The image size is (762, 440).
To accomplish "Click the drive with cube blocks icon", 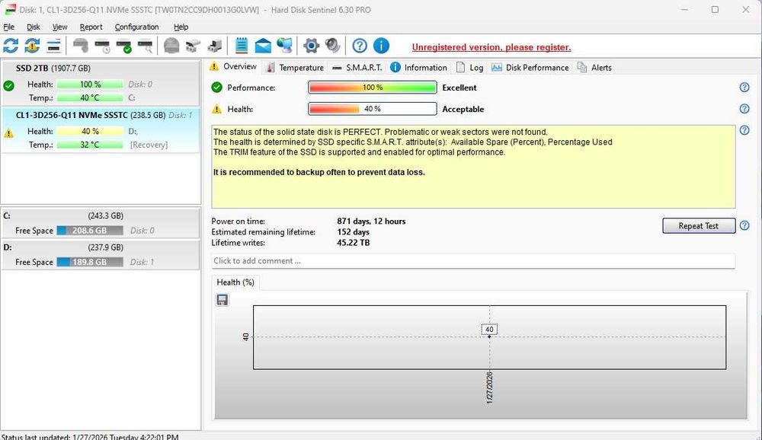I will 193,46.
